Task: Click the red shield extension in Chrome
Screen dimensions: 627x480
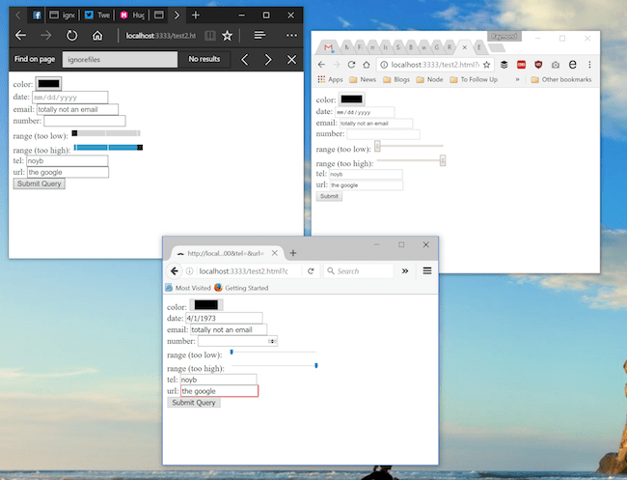Action: pyautogui.click(x=538, y=65)
